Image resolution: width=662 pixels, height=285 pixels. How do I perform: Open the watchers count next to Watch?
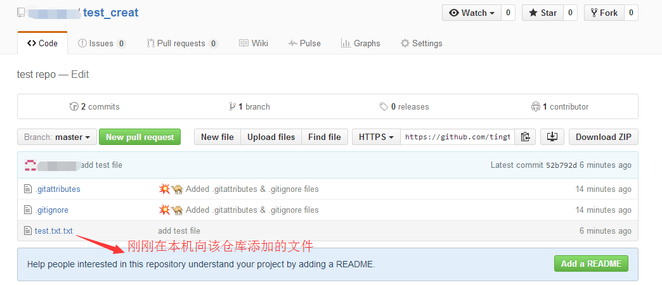(508, 13)
